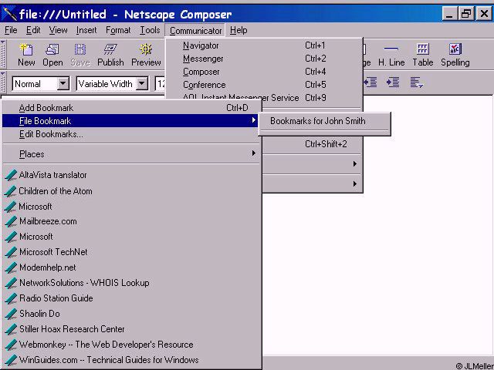
Task: Click Webmonkey -- The Web Developer's Resource
Action: (107, 345)
